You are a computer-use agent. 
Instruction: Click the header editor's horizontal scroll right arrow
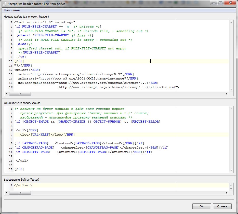pyautogui.click(x=227, y=93)
